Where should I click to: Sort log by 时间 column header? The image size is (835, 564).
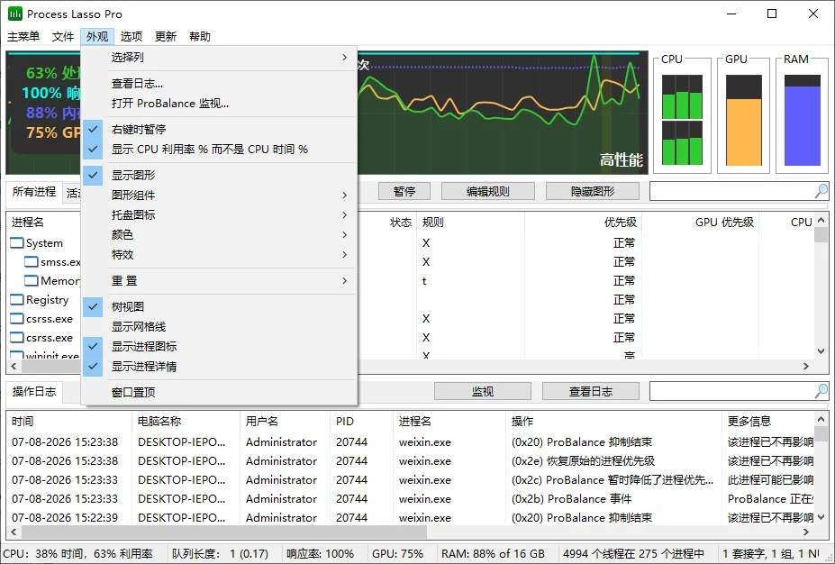pyautogui.click(x=69, y=422)
